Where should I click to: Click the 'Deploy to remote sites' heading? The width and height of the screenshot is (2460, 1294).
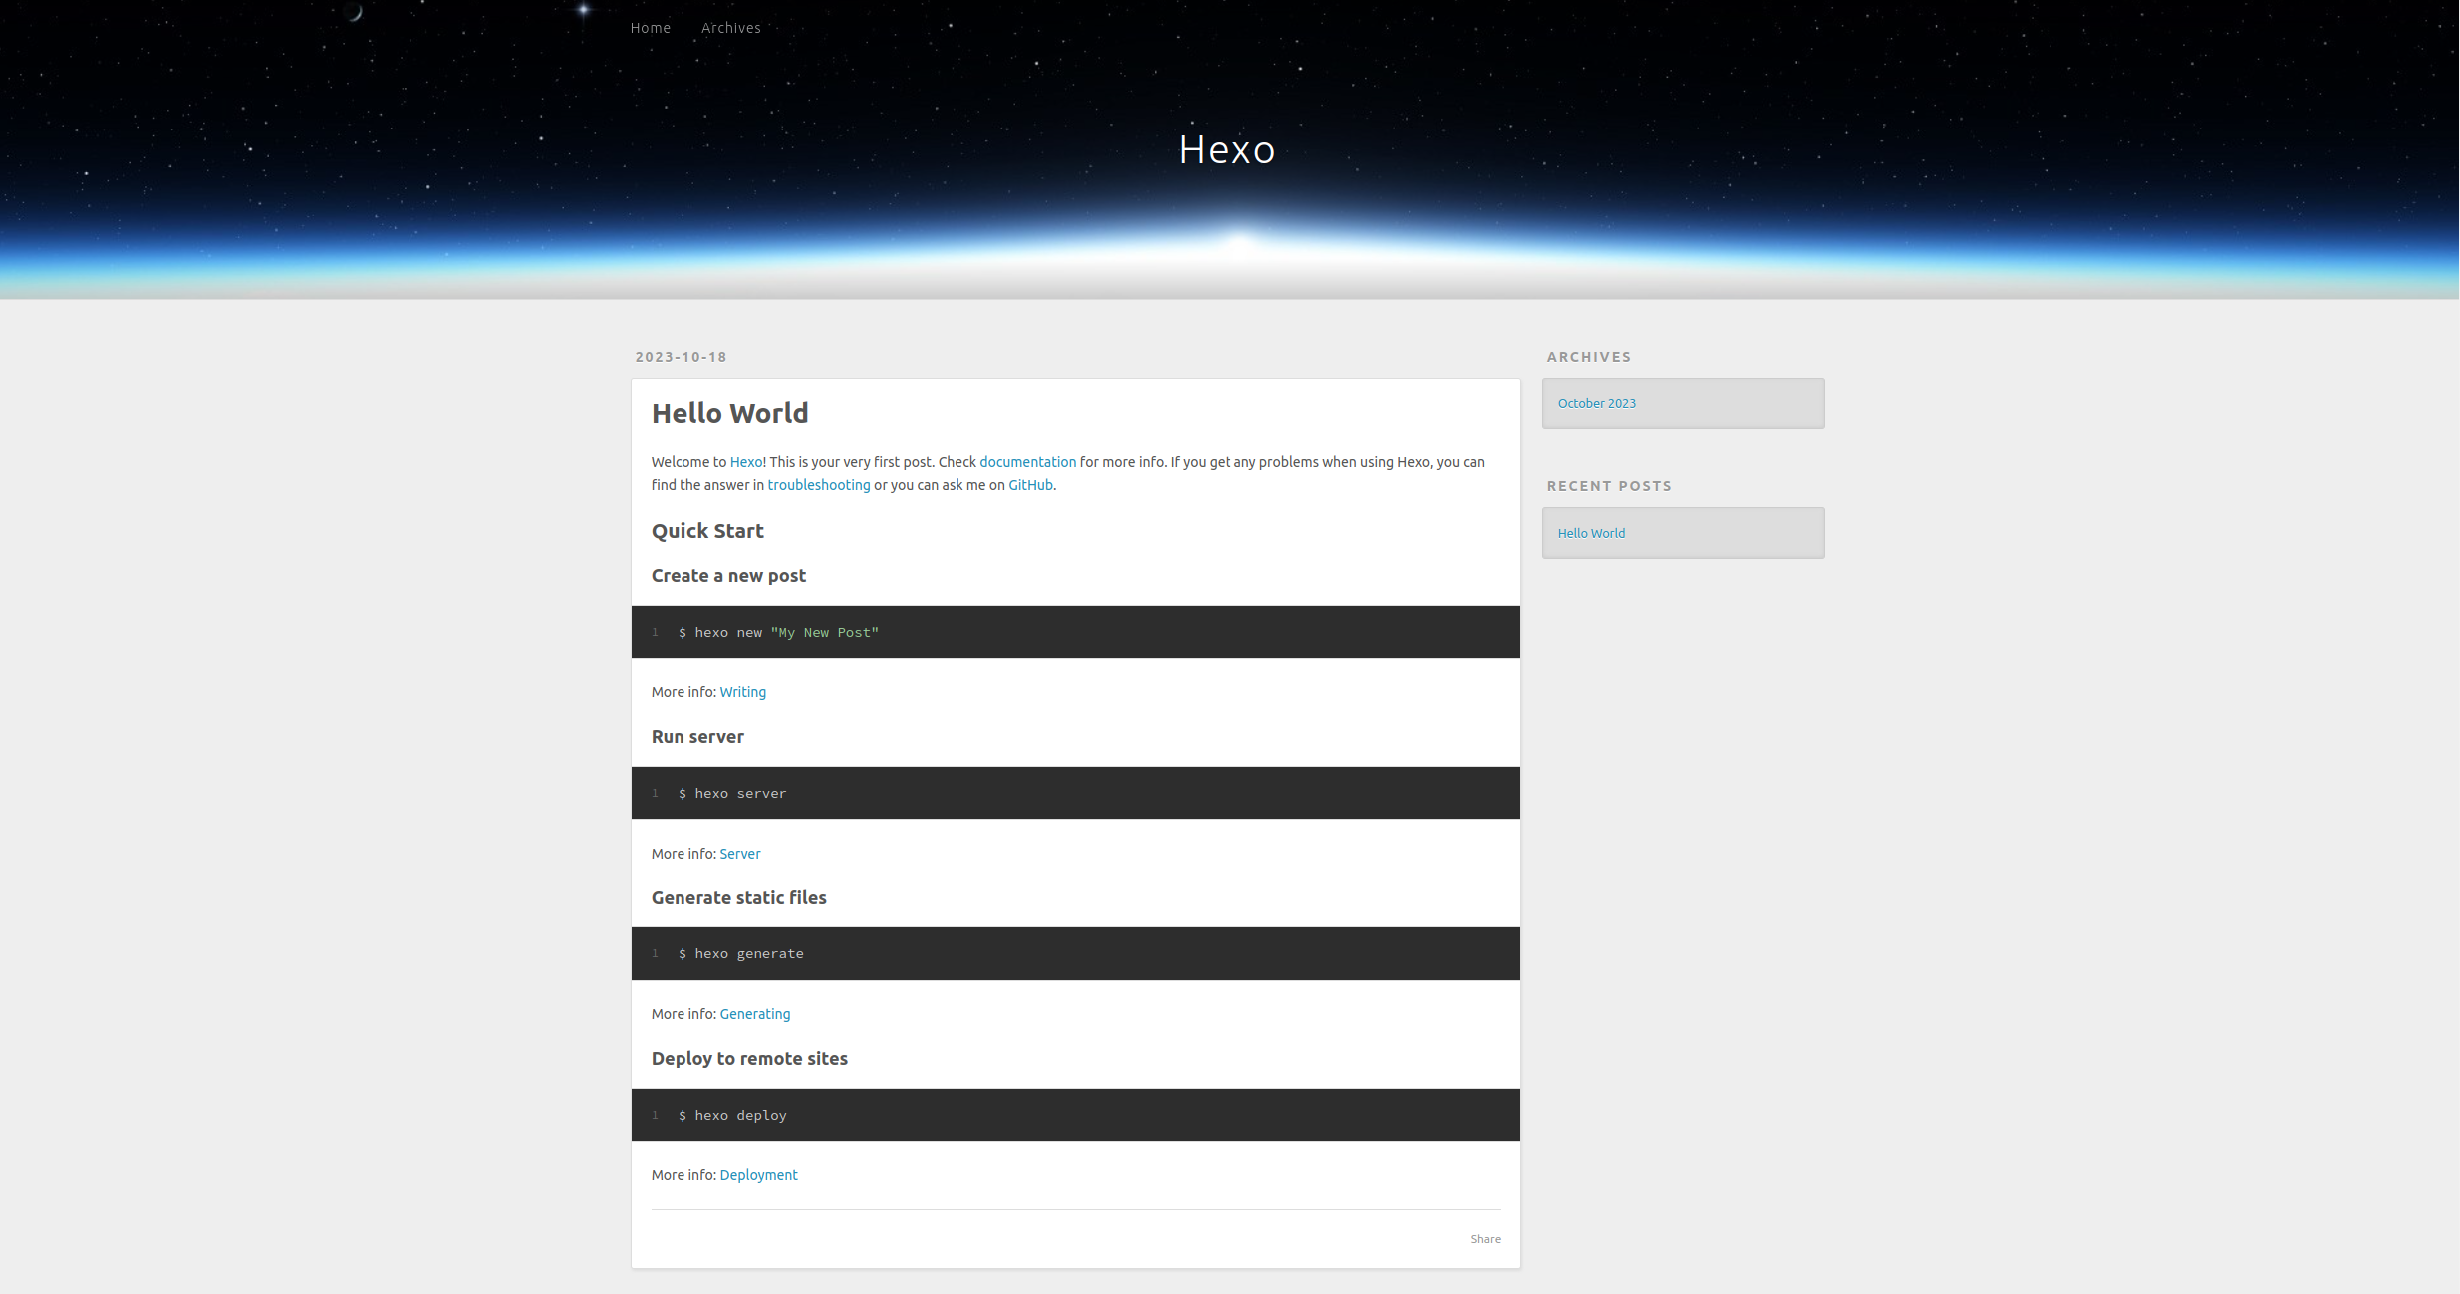click(749, 1059)
